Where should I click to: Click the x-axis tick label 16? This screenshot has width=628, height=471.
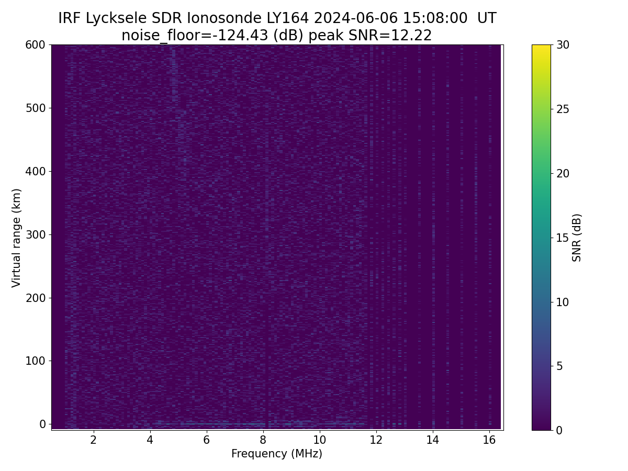coord(489,440)
